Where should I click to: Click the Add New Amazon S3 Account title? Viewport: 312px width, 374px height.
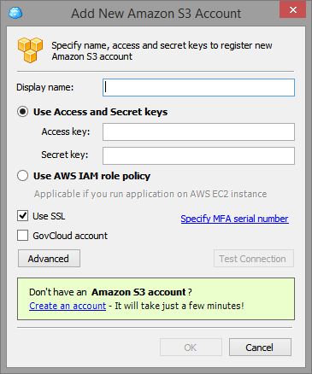pos(156,14)
